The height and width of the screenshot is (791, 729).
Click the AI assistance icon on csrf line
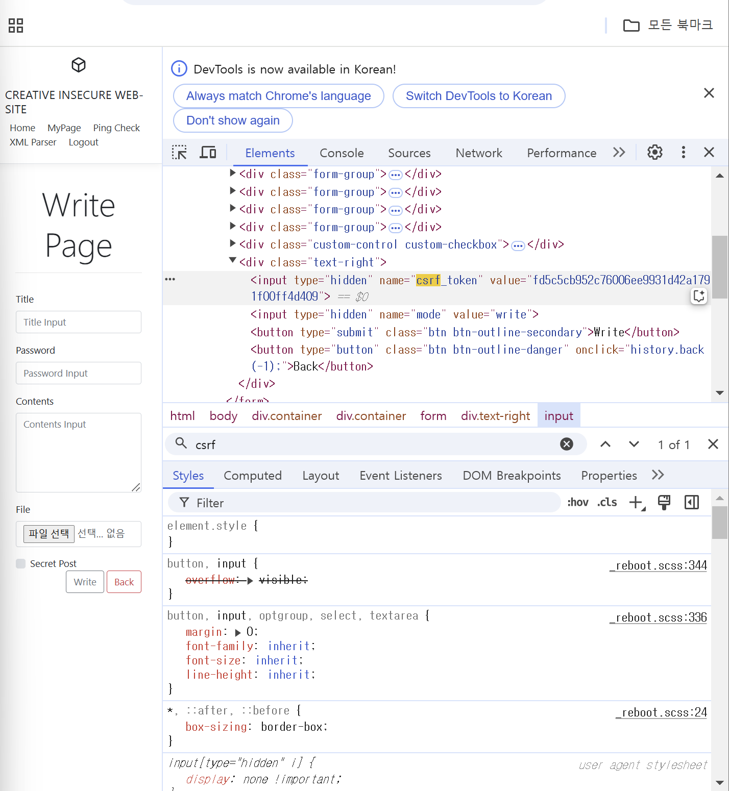699,296
